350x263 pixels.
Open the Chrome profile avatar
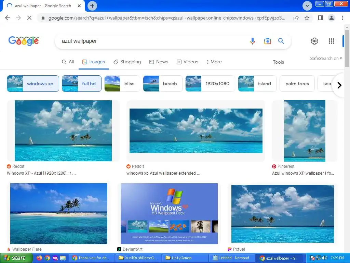click(x=332, y=18)
